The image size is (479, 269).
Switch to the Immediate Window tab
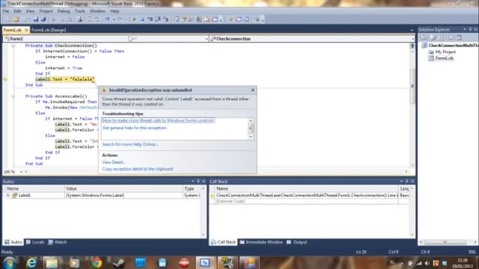(x=261, y=242)
